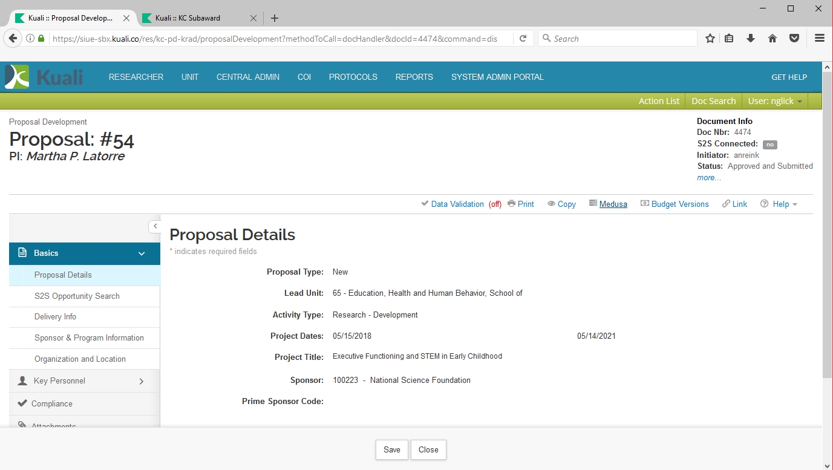Screen dimensions: 833x470
Task: Click the Link chain icon
Action: tap(726, 204)
